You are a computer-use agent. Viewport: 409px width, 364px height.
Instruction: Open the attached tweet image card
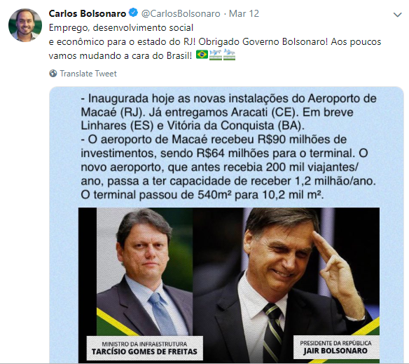[x=226, y=224]
